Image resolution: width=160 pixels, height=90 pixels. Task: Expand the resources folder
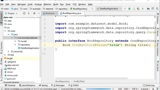coord(8,51)
